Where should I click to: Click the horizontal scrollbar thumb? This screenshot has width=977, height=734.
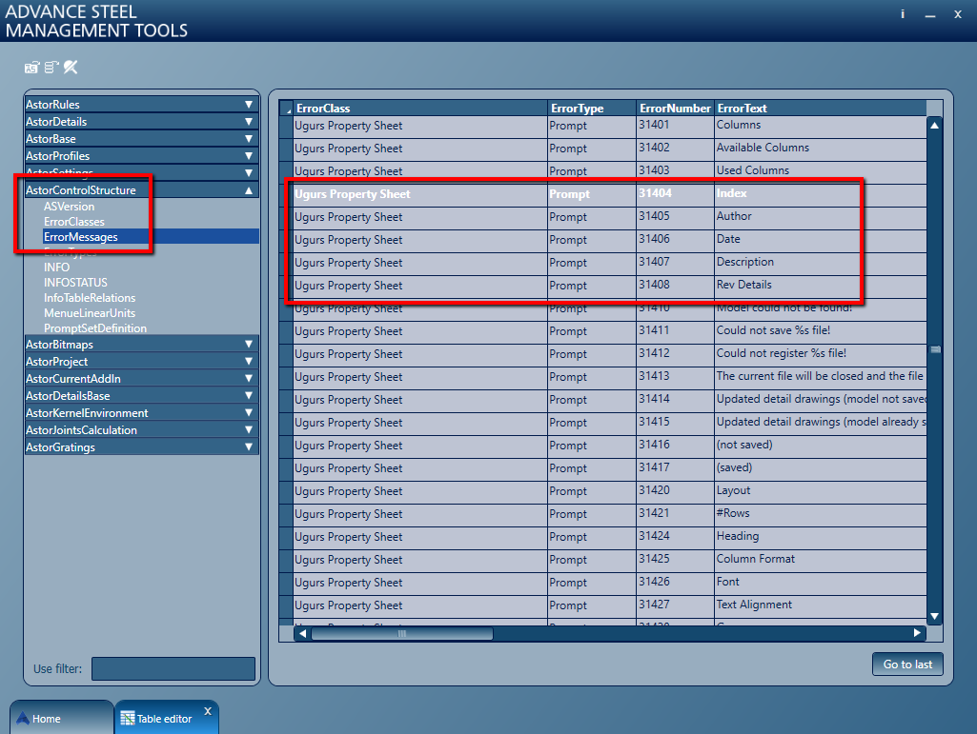click(402, 634)
